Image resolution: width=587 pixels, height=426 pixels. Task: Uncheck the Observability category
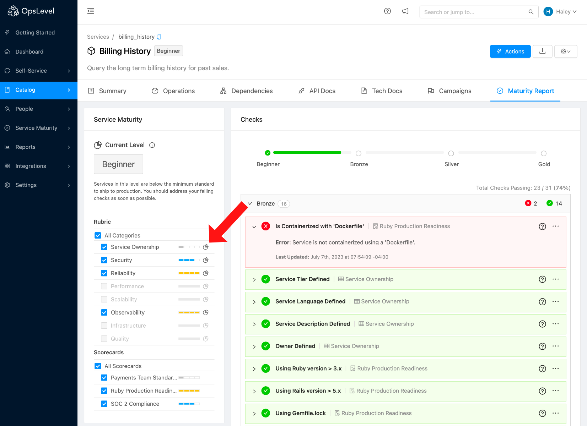pos(104,312)
